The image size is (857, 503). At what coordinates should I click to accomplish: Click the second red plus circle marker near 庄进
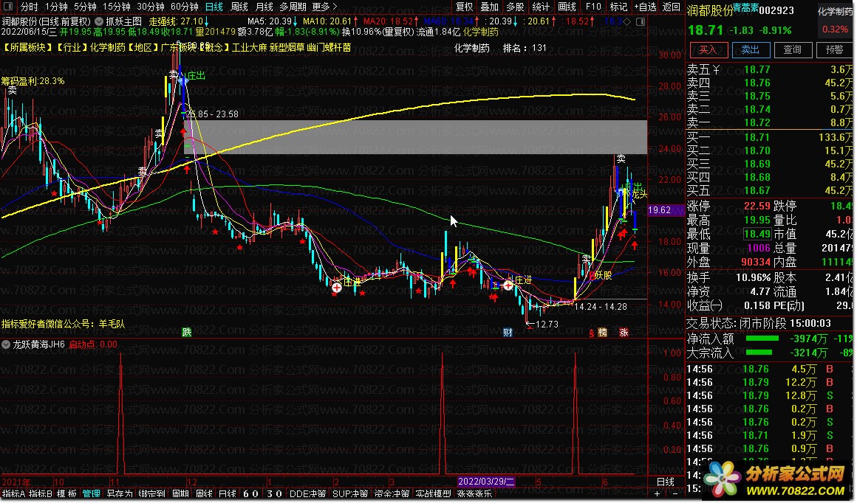pos(508,285)
